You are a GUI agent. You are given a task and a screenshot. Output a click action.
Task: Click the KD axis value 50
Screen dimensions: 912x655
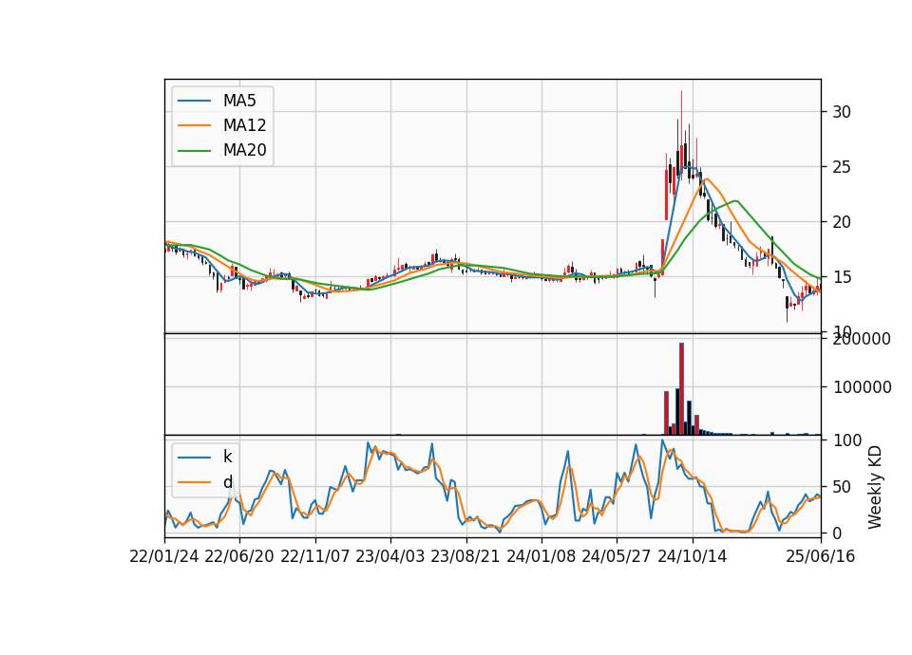[x=842, y=487]
